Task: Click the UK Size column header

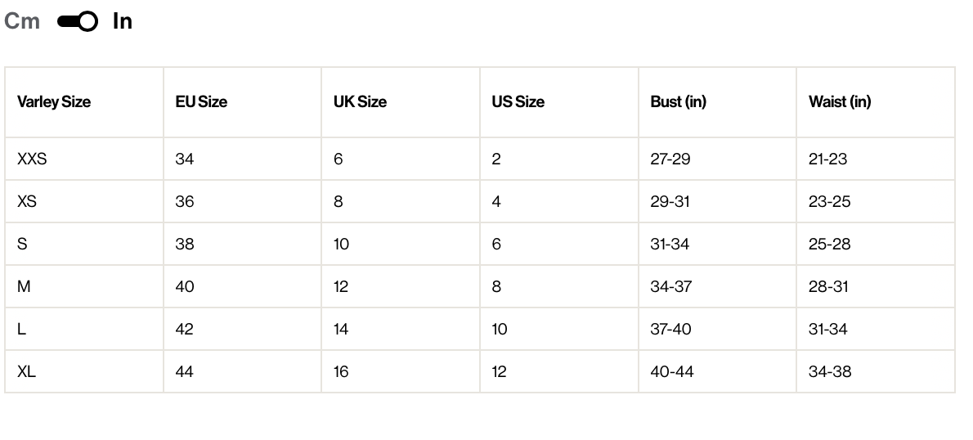Action: [x=360, y=102]
